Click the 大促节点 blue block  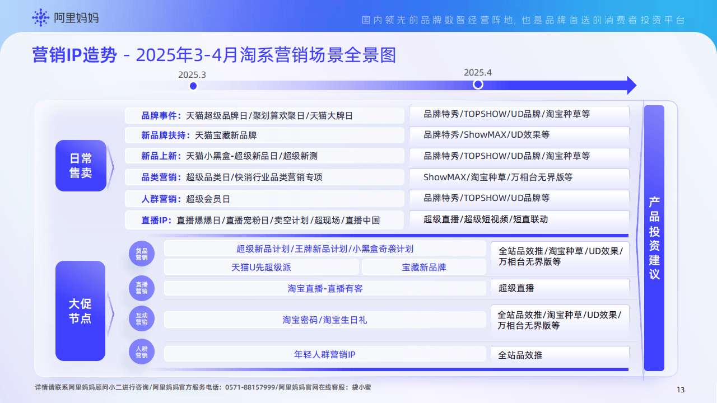[81, 311]
